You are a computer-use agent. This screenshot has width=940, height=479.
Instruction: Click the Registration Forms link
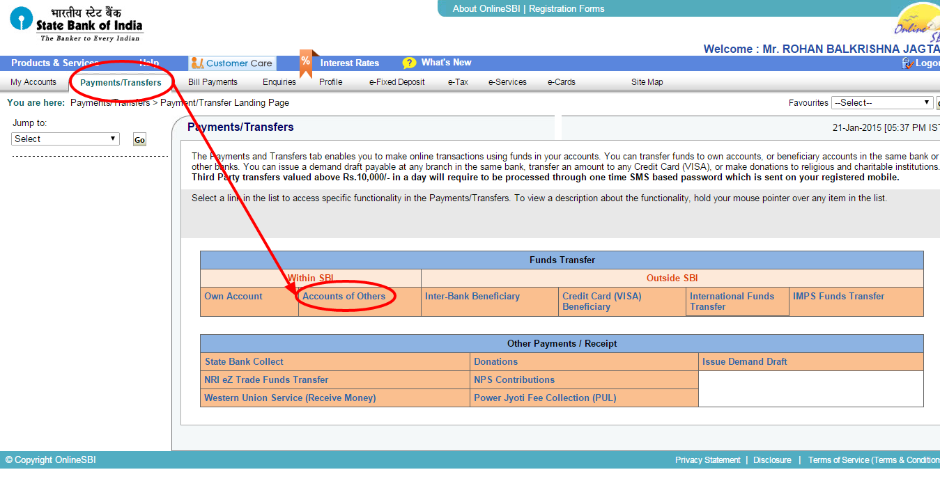[567, 9]
